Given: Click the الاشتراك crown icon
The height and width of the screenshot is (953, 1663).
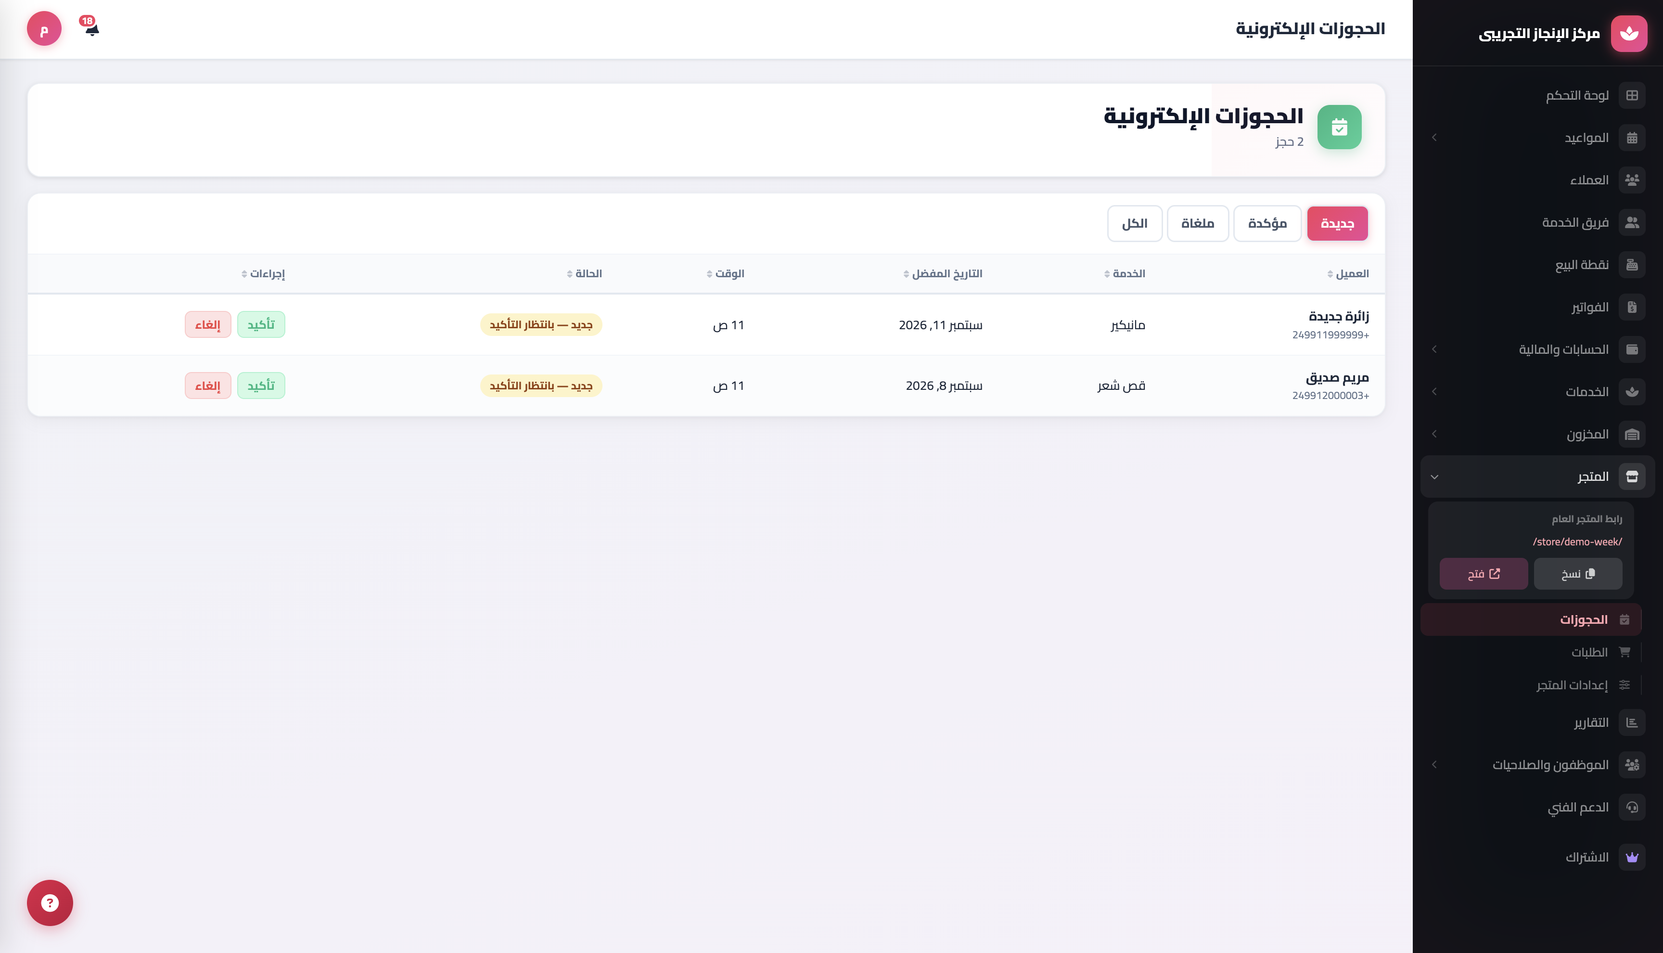Looking at the screenshot, I should click(1632, 857).
